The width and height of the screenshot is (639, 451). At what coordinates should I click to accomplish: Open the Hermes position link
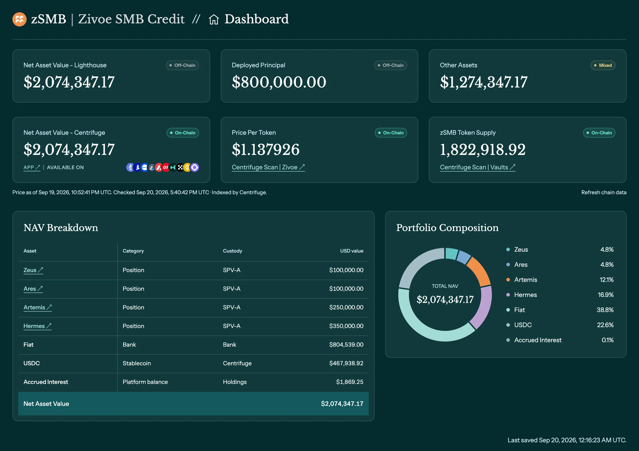(37, 326)
